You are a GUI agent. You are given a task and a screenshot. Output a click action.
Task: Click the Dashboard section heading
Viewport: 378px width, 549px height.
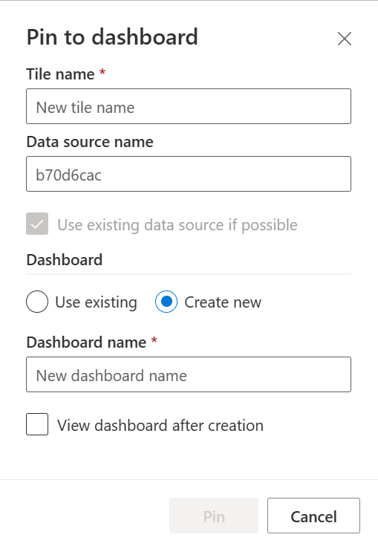tap(65, 260)
